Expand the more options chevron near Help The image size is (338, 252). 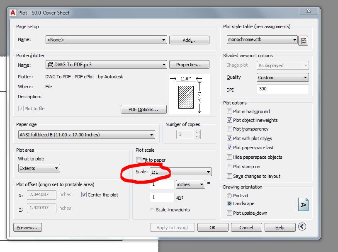tap(302, 227)
